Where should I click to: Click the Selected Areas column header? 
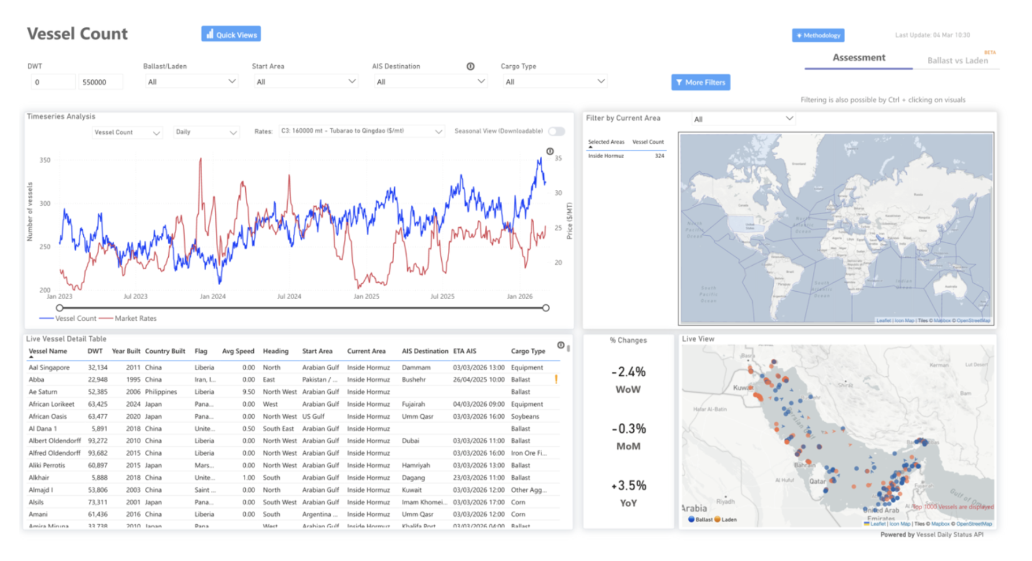pyautogui.click(x=606, y=142)
